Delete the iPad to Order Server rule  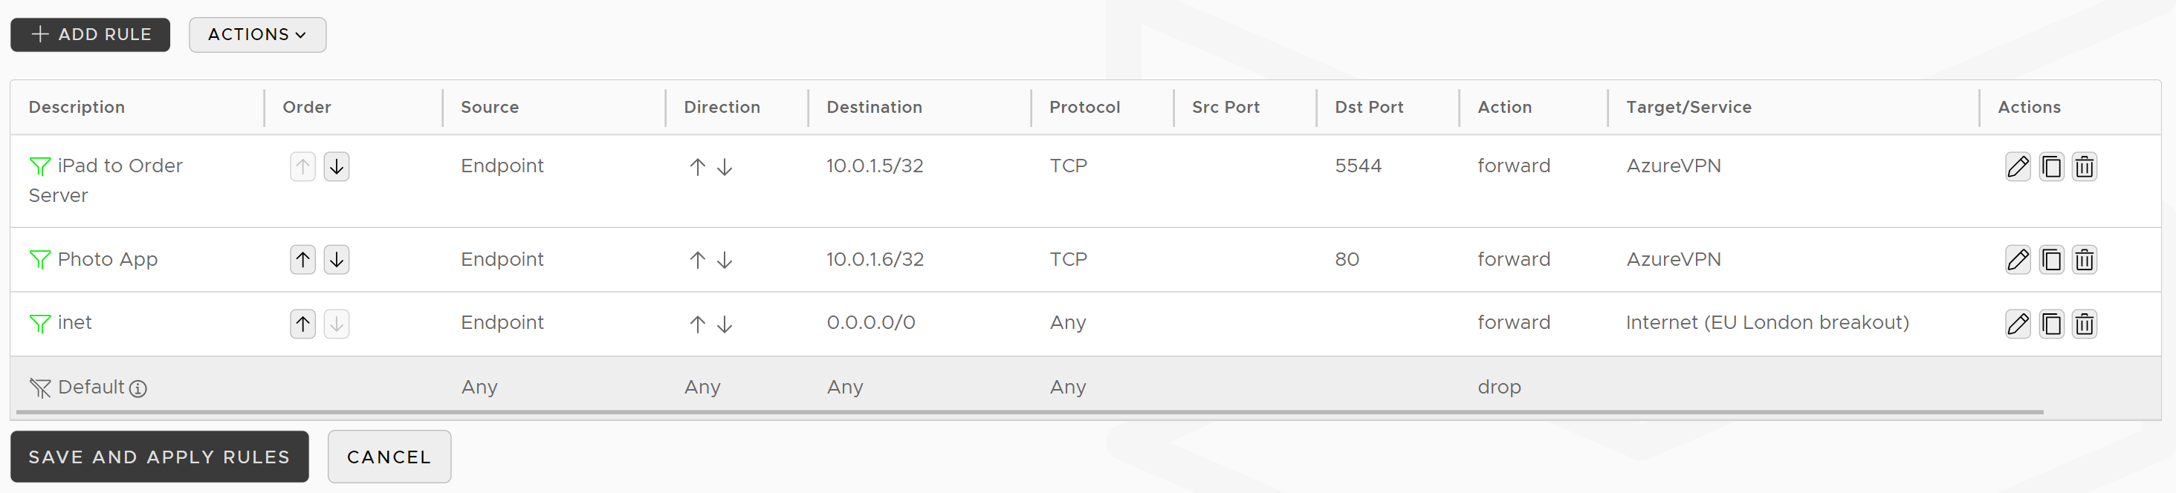2084,166
